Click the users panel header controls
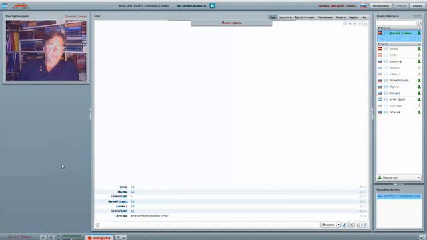427x240 pixels. 418,16
